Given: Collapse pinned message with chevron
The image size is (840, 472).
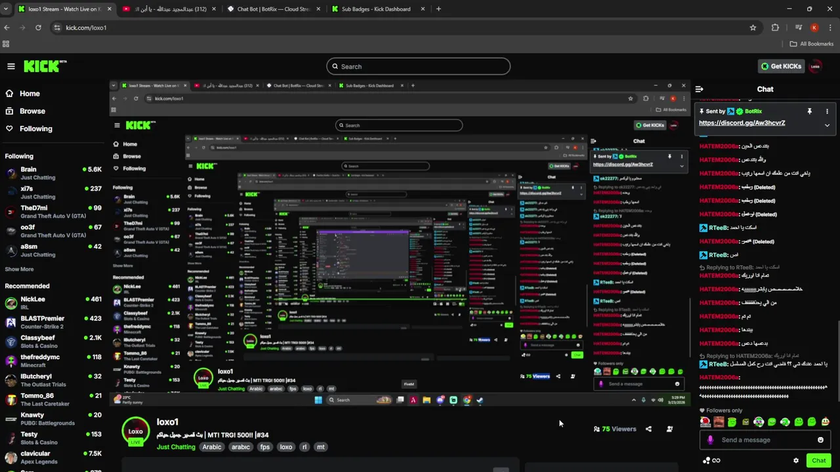Looking at the screenshot, I should (827, 125).
